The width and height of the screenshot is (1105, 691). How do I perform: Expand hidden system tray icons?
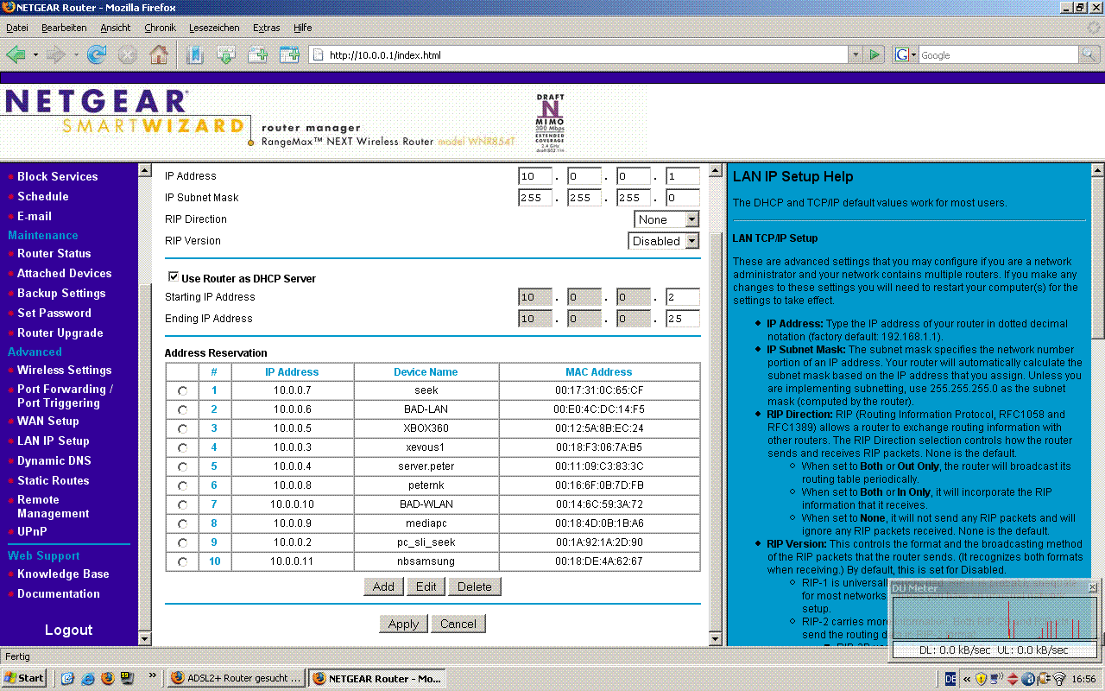967,679
